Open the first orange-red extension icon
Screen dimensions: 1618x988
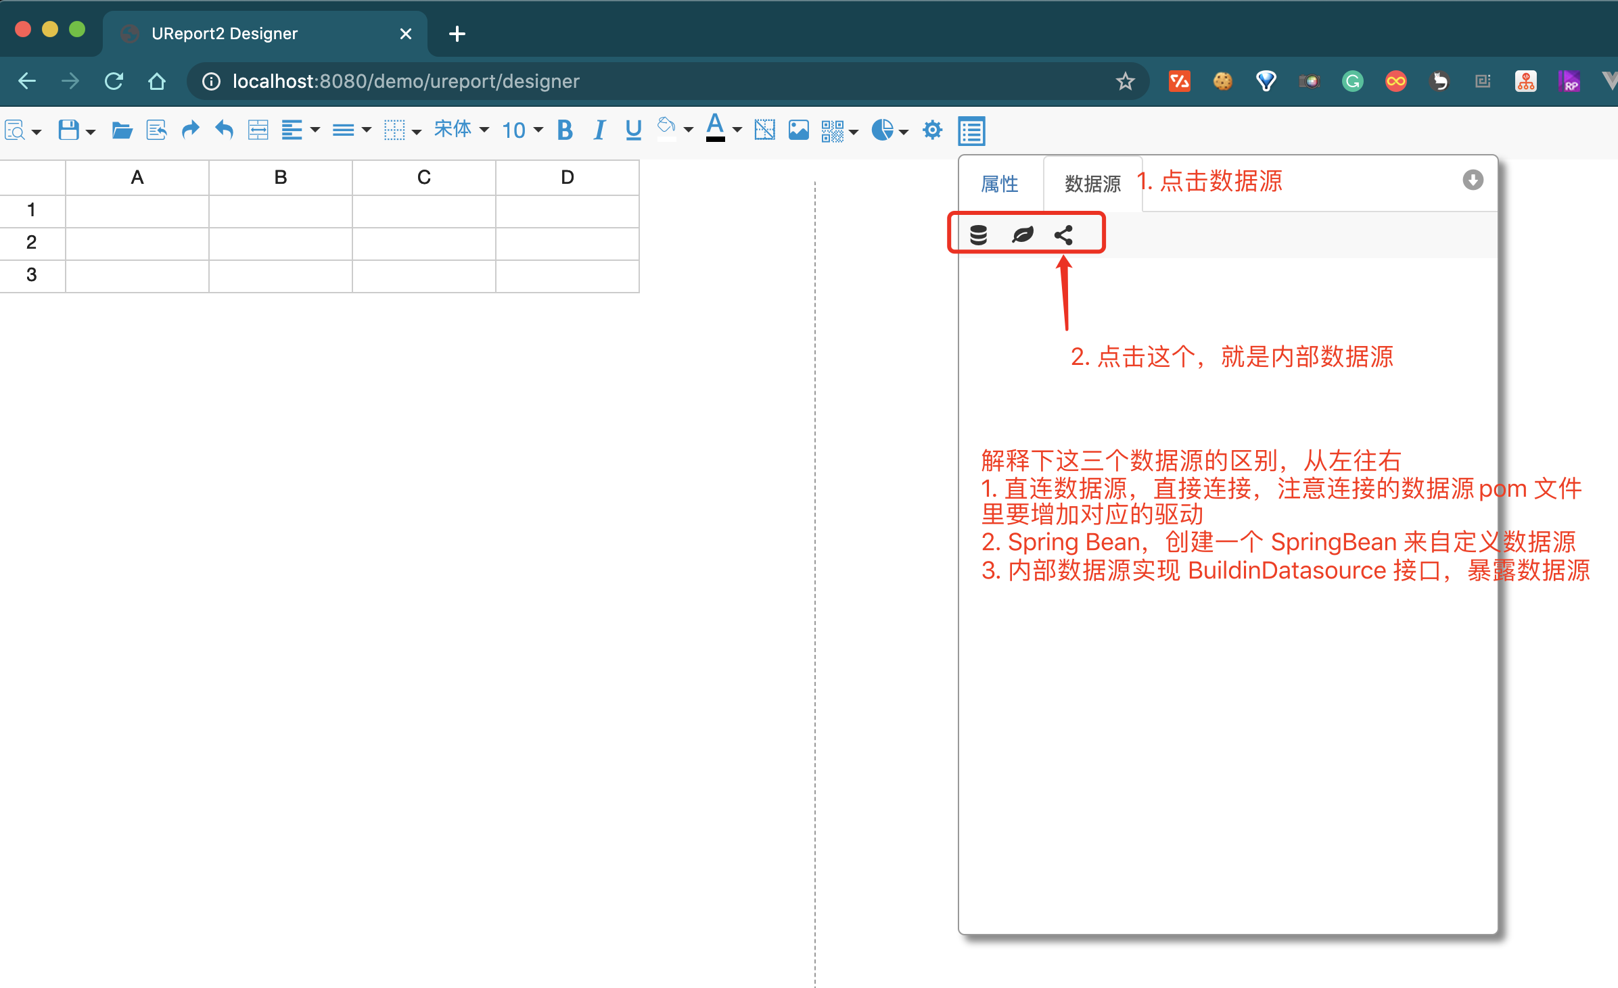click(1179, 82)
